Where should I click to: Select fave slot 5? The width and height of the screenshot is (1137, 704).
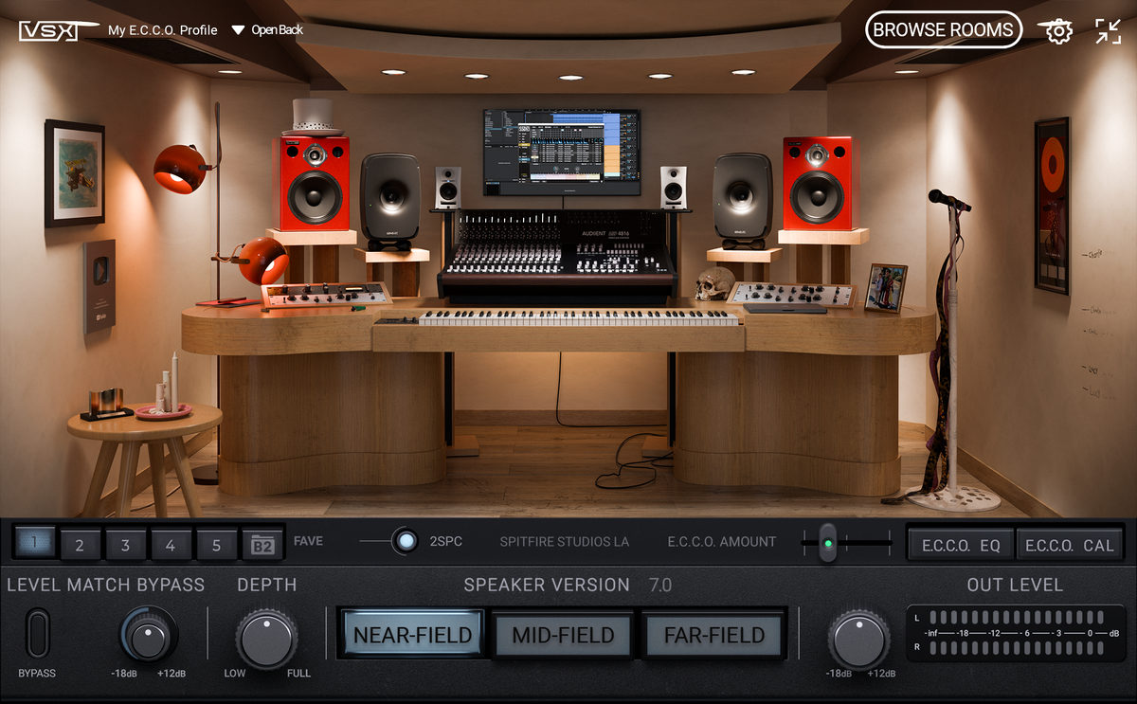click(216, 544)
